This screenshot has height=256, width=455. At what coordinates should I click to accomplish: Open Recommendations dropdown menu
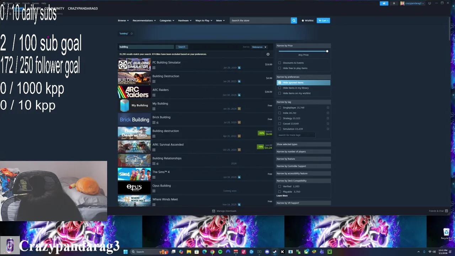pos(144,21)
